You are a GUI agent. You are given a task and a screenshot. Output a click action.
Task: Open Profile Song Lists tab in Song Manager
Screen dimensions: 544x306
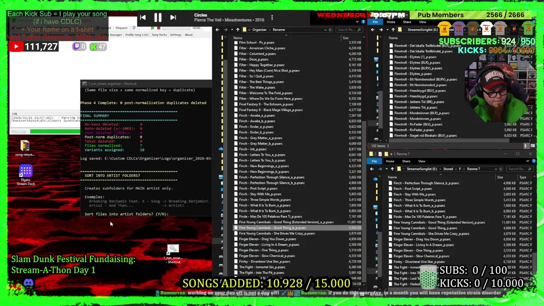[x=137, y=35]
